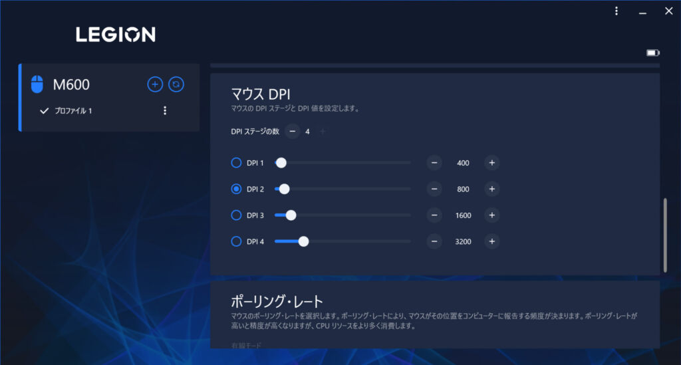Image resolution: width=681 pixels, height=365 pixels.
Task: Increase DPI 4 value with plus button
Action: click(491, 241)
